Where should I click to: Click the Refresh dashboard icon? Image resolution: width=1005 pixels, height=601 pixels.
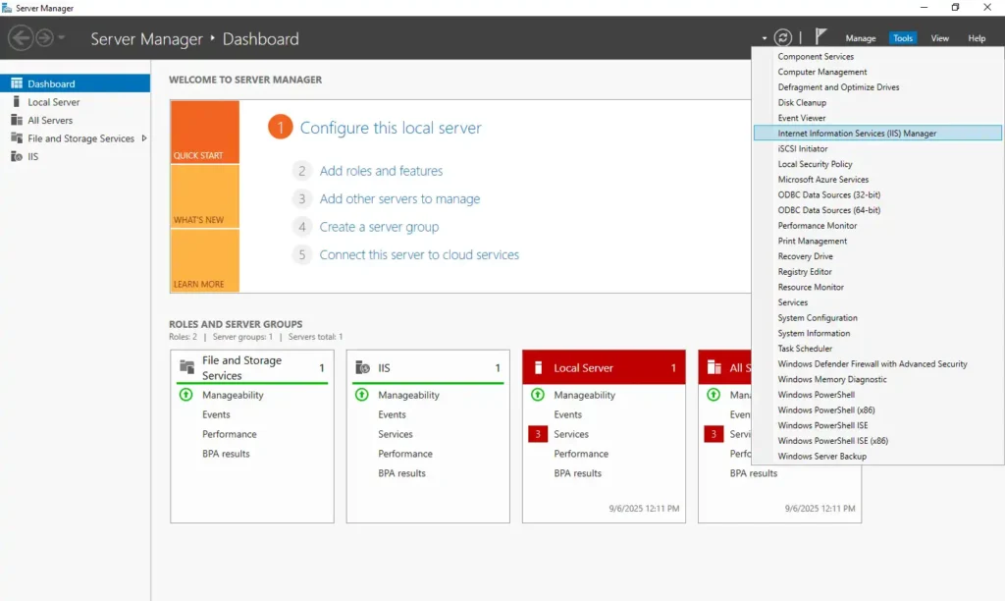click(782, 38)
